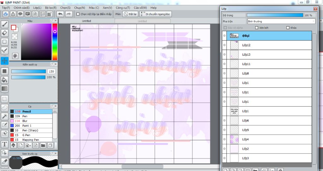Select the 'G Pen' brush in list
The height and width of the screenshot is (171, 323).
[x=31, y=135]
